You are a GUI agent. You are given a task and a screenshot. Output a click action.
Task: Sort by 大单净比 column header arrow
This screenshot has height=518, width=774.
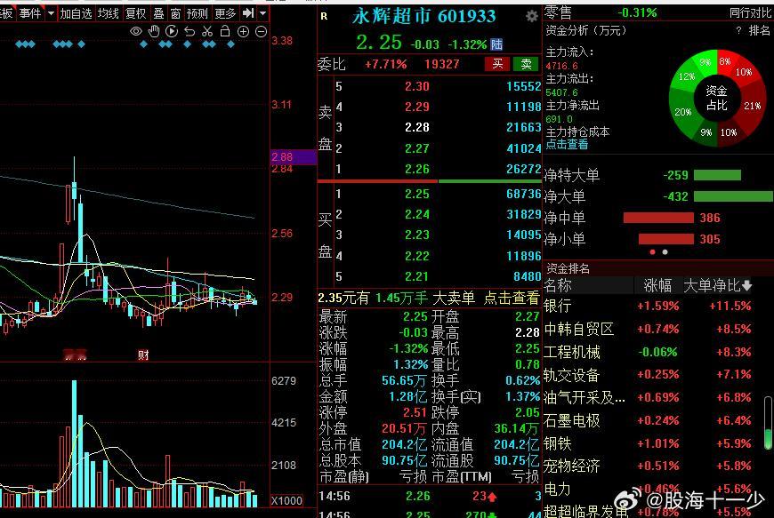(746, 285)
